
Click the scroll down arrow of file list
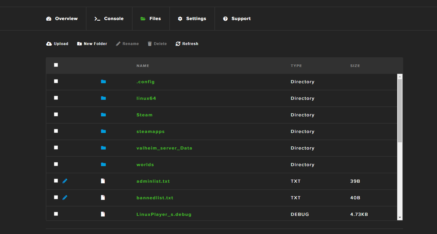(400, 217)
